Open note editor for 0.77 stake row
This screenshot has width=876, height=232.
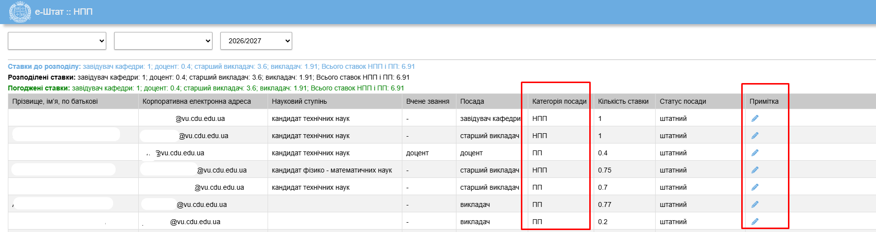755,204
